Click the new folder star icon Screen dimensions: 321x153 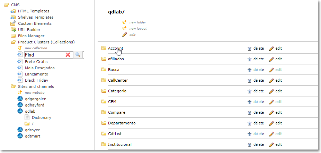125,22
